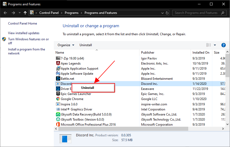Screen dimensions: 230x147
Task: Expand the address bar history dropdown
Action: (x=162, y=13)
